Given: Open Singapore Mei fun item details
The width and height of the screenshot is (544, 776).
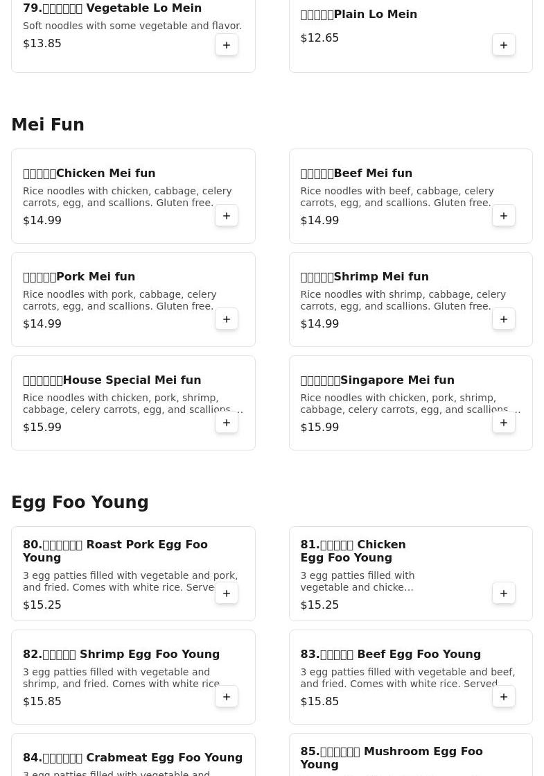Looking at the screenshot, I should pyautogui.click(x=377, y=380).
